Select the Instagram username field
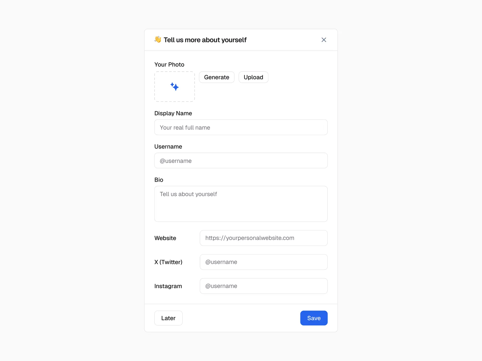Image resolution: width=482 pixels, height=361 pixels. pyautogui.click(x=263, y=286)
